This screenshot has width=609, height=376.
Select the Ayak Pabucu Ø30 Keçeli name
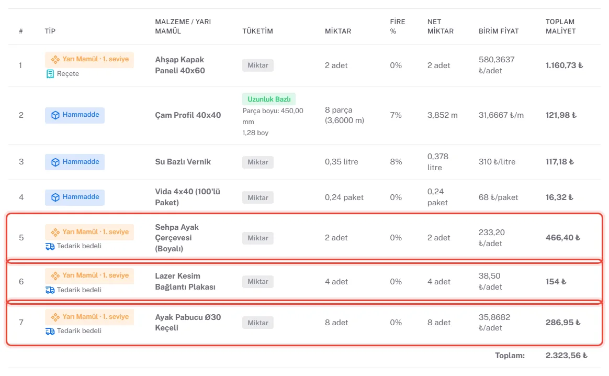point(188,323)
